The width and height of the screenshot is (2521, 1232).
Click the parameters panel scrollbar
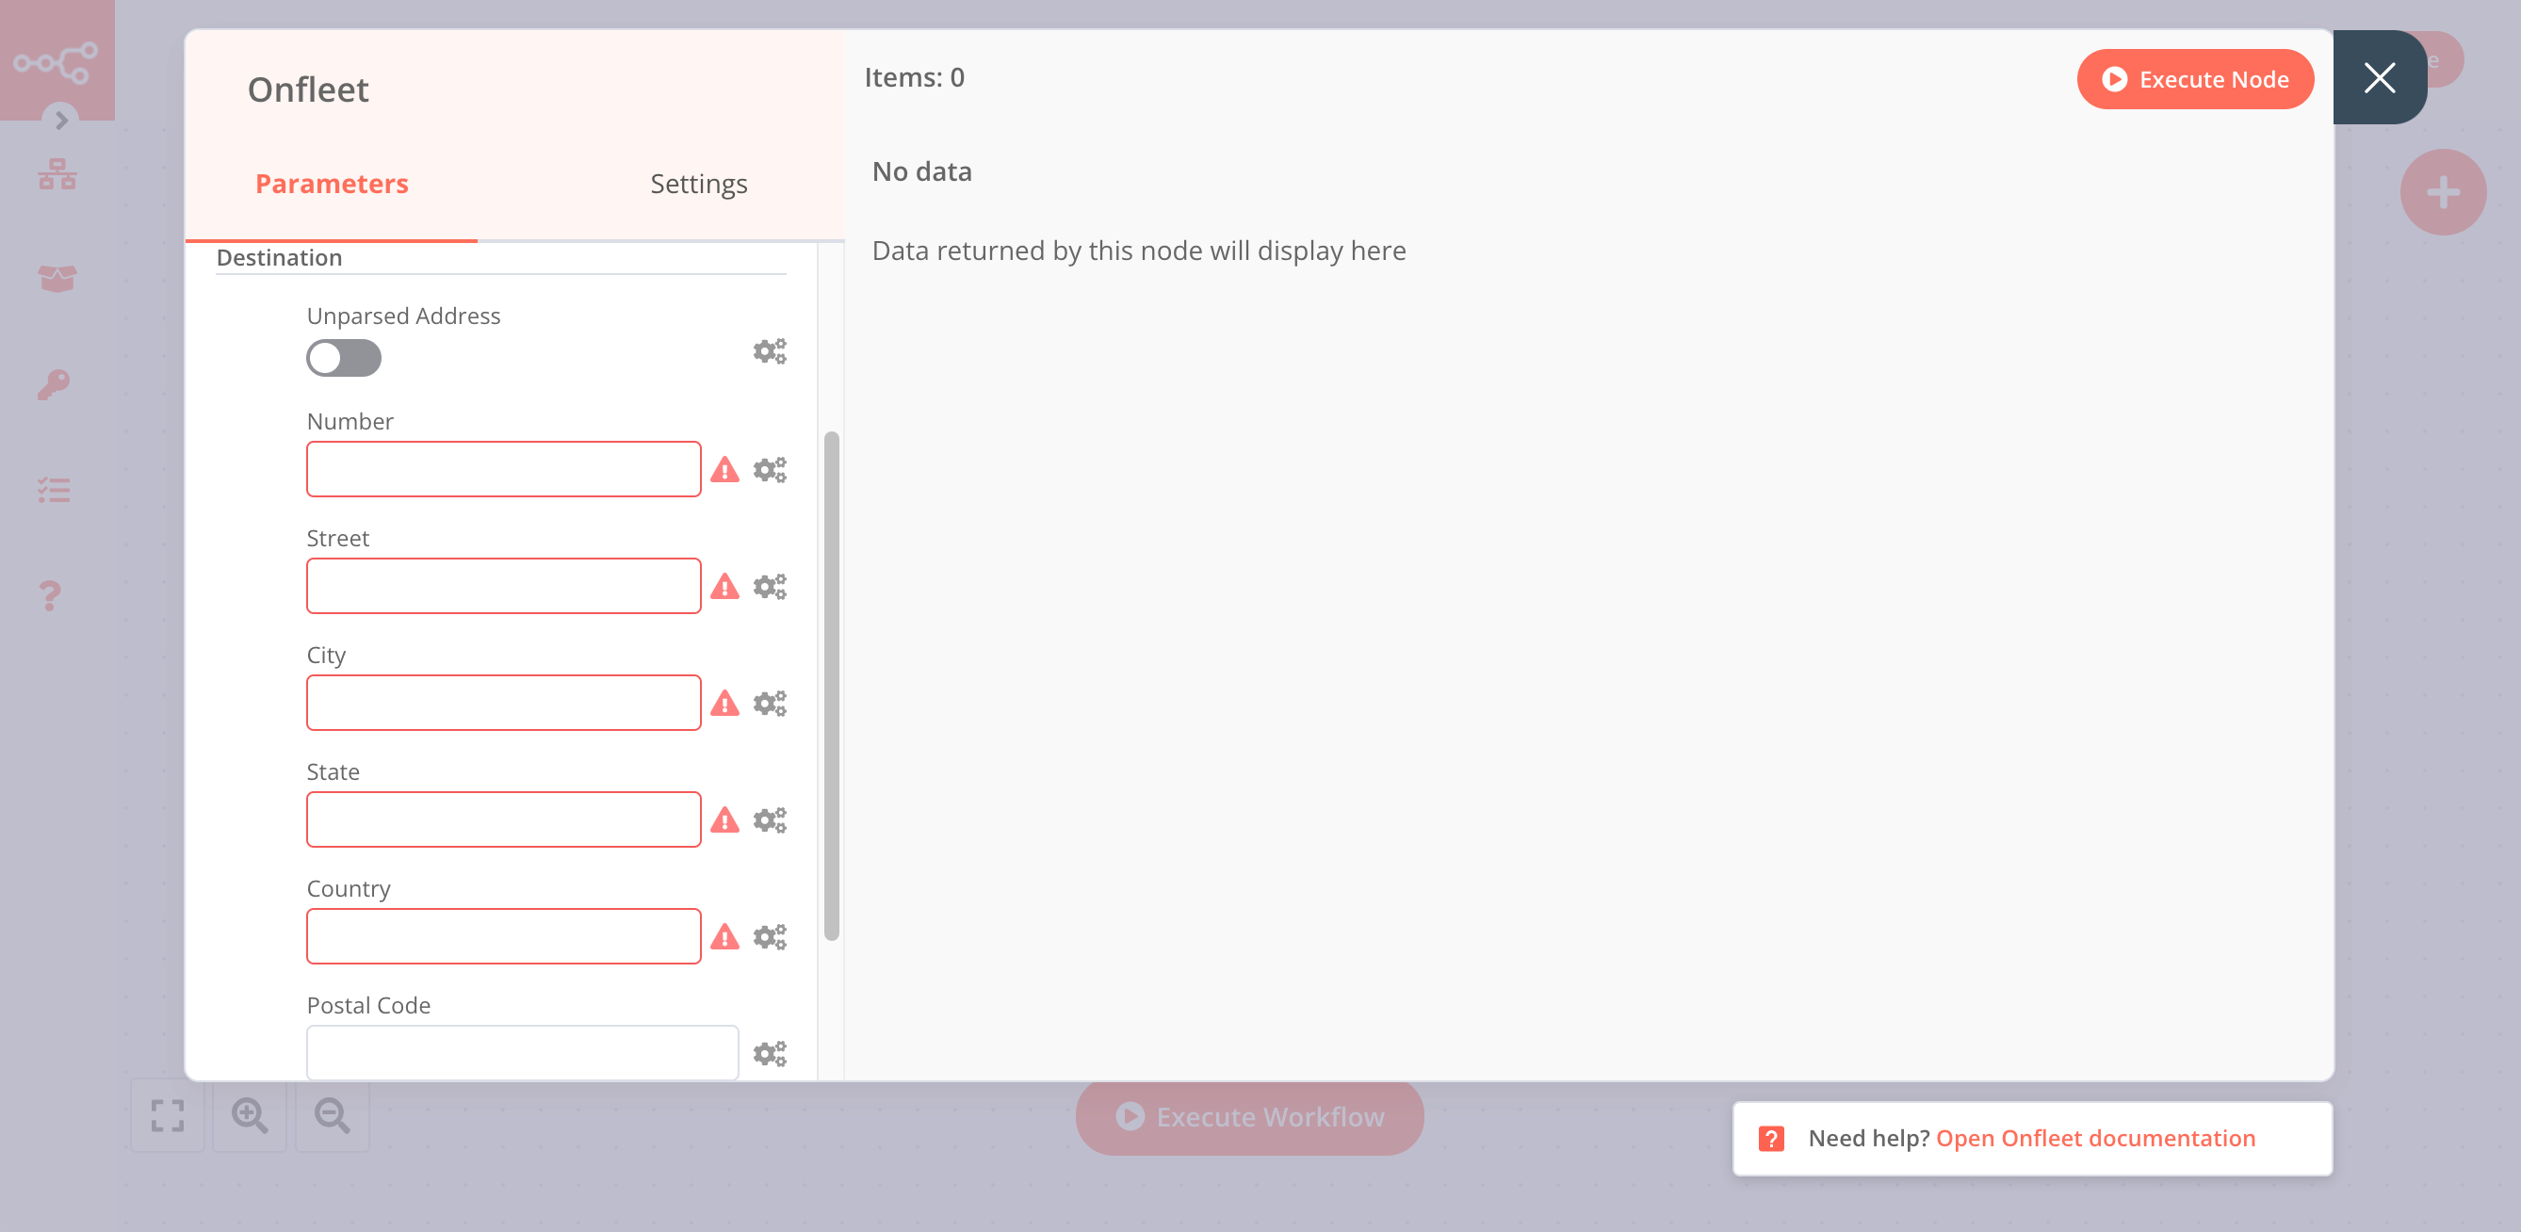click(x=831, y=685)
